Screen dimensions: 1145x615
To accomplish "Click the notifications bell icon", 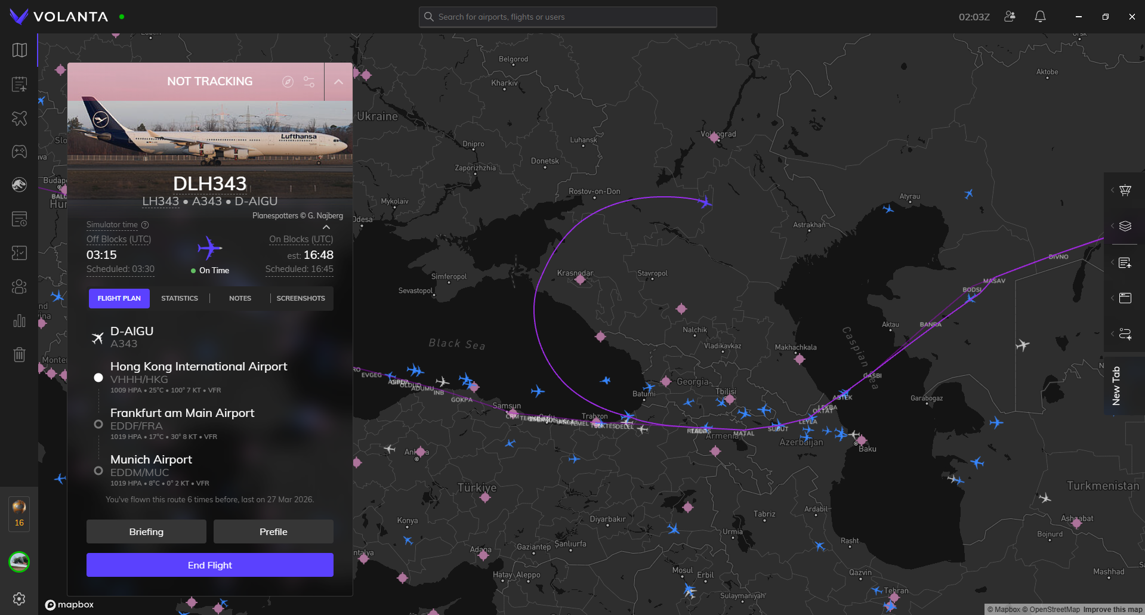I will click(x=1040, y=17).
